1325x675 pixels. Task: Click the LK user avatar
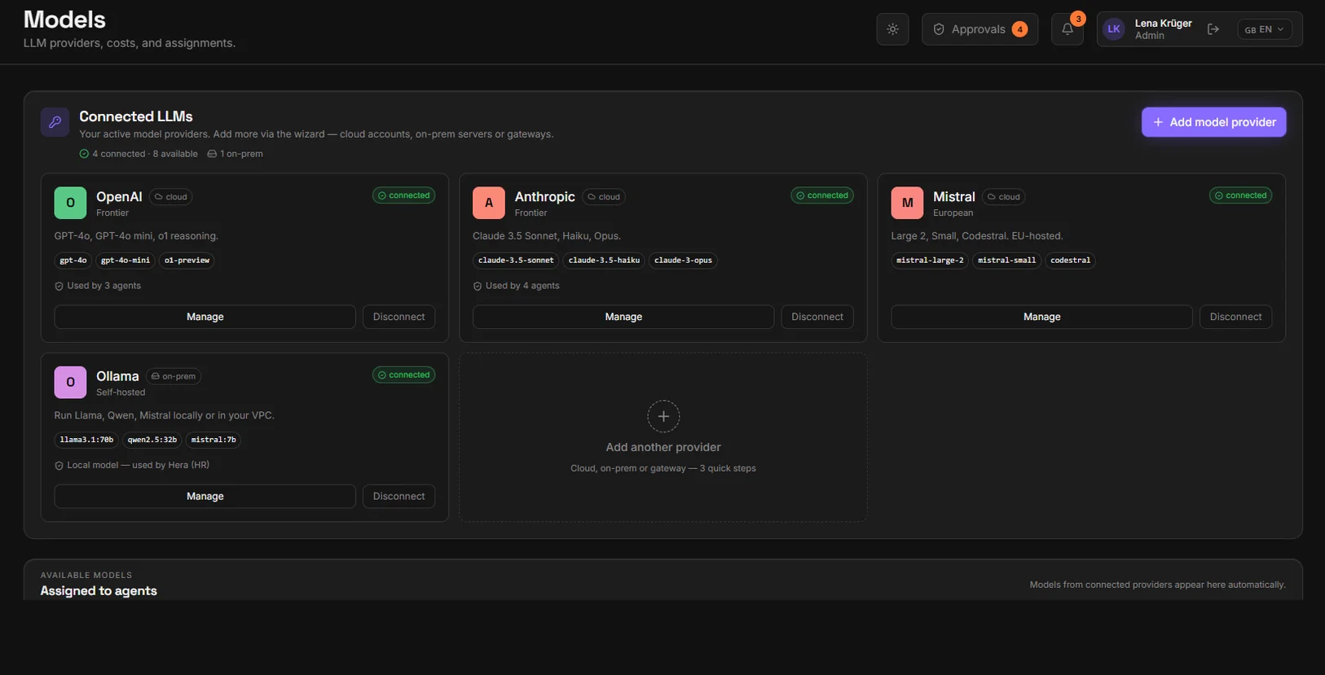1114,29
